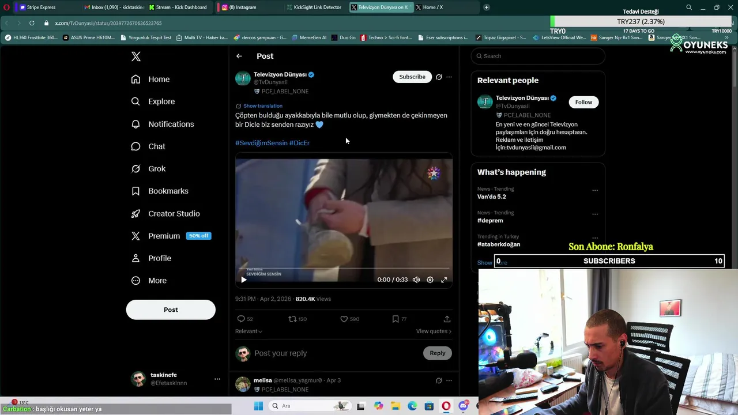Play the video in the post
Viewport: 738px width, 415px height.
point(243,280)
